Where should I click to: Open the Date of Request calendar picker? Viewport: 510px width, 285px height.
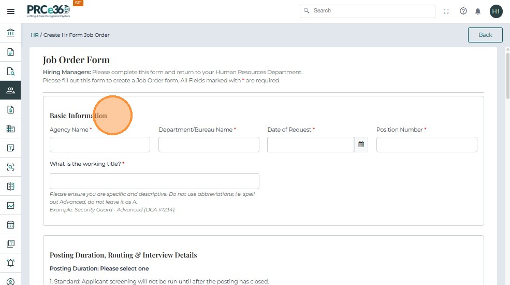pyautogui.click(x=361, y=145)
